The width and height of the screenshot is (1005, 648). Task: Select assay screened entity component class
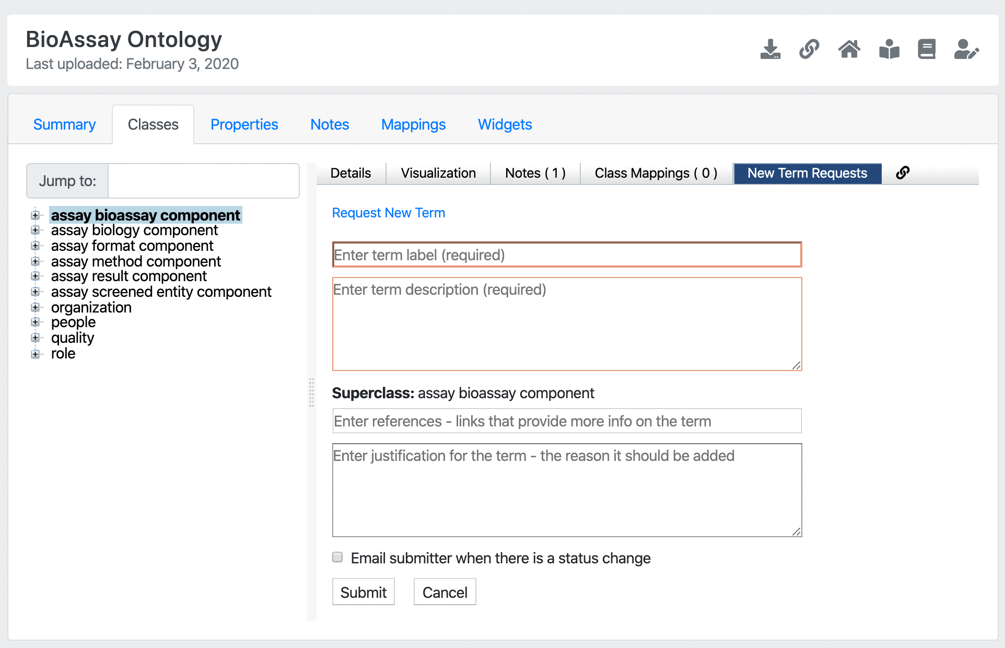point(160,291)
